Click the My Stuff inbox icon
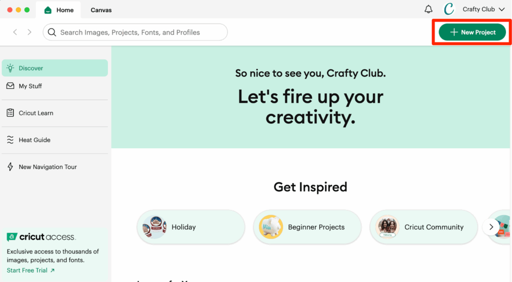 [10, 86]
